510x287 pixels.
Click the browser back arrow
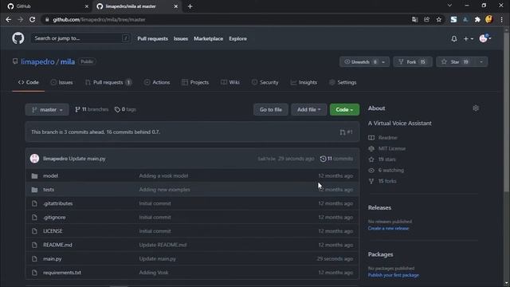9,19
